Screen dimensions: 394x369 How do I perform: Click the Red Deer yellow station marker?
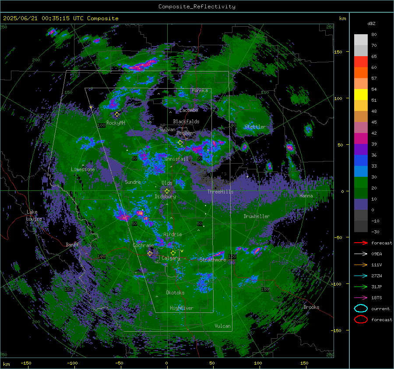point(180,143)
